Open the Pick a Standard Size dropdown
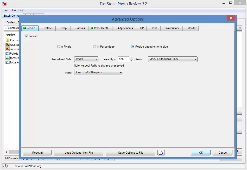The height and width of the screenshot is (170, 247). coord(173,59)
